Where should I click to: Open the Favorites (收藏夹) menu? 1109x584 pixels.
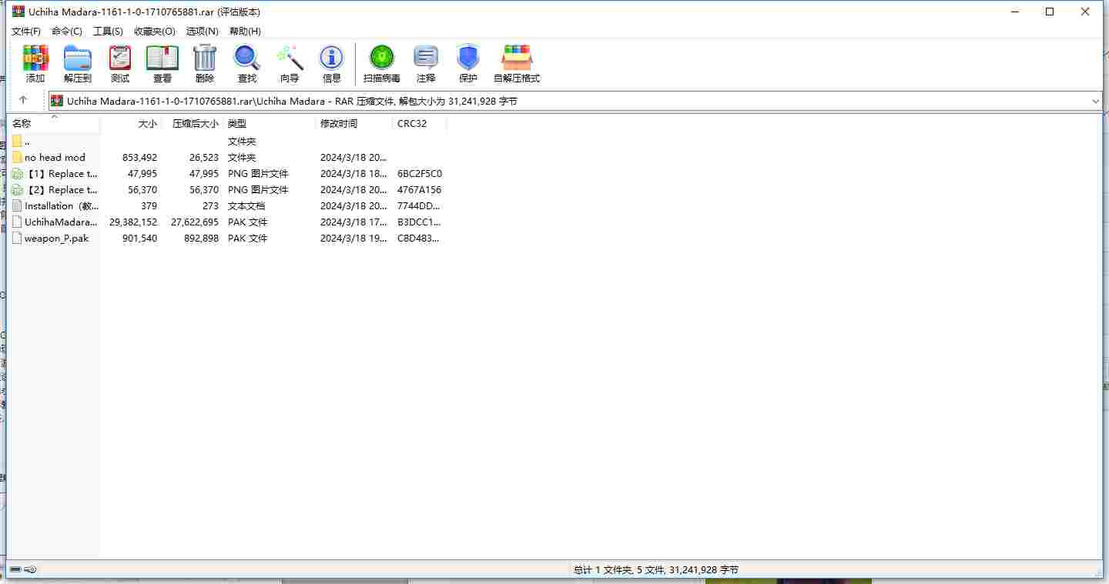click(x=155, y=32)
